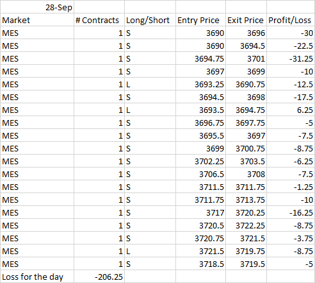315x283 pixels.
Task: Select profit/loss cell showing -3.75
Action: (x=291, y=238)
